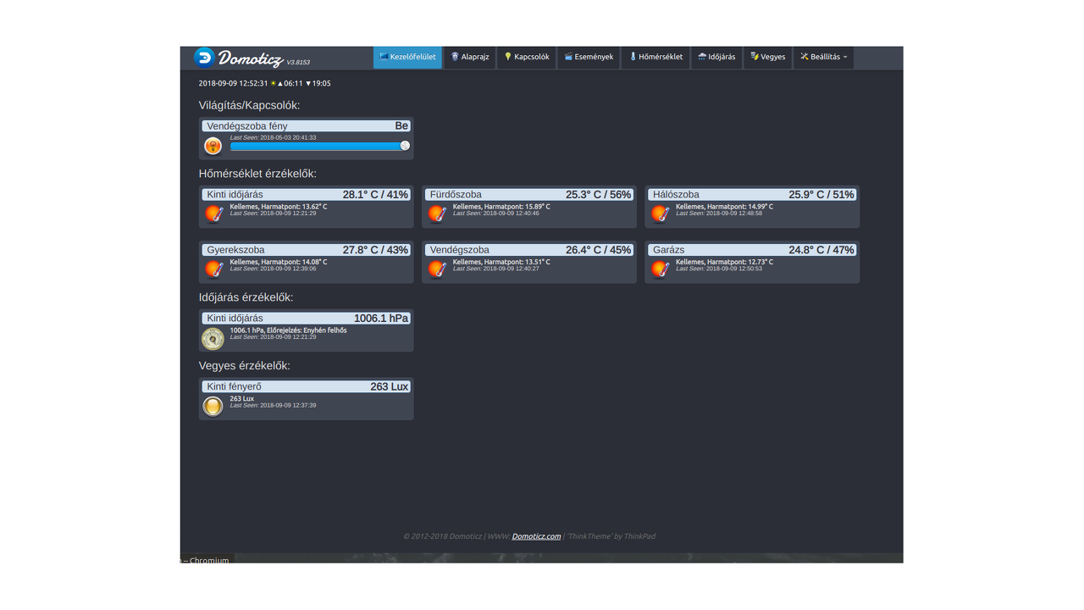Screen dimensions: 1084x610
Task: Switch to the Kezelőfelület dashboard tab
Action: coord(407,57)
